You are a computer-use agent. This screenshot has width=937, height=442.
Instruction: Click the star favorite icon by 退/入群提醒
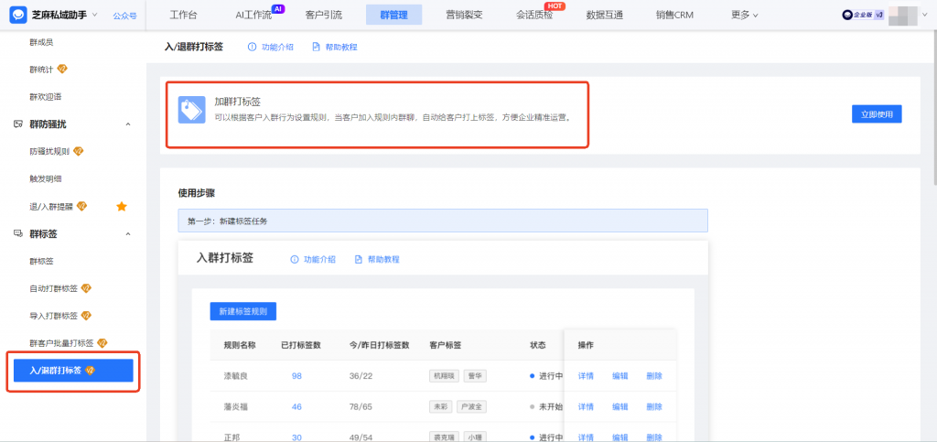(x=122, y=206)
